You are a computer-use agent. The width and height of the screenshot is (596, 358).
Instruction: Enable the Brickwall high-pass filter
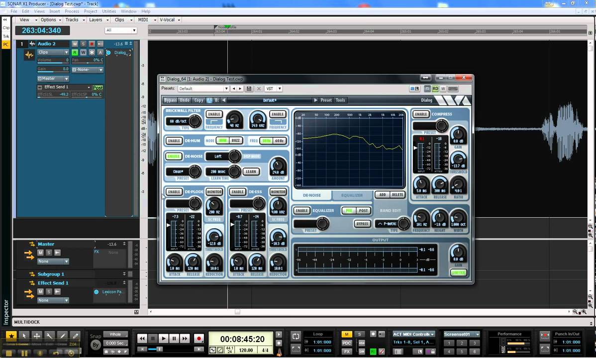pyautogui.click(x=214, y=114)
